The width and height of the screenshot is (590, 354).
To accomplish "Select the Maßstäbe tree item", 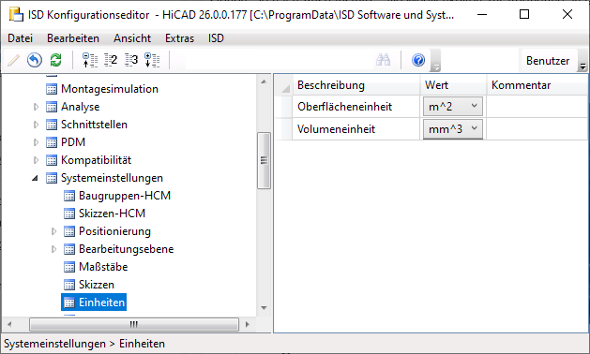I will 103,267.
